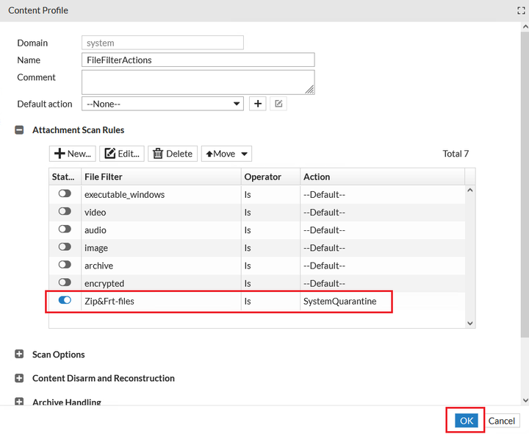Screen dimensions: 529x434
Task: Collapse the Attachment Scan Rules section
Action: [20, 130]
